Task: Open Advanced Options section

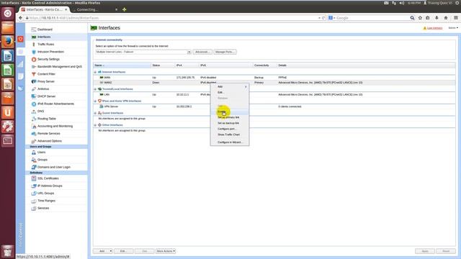Action: pyautogui.click(x=50, y=141)
